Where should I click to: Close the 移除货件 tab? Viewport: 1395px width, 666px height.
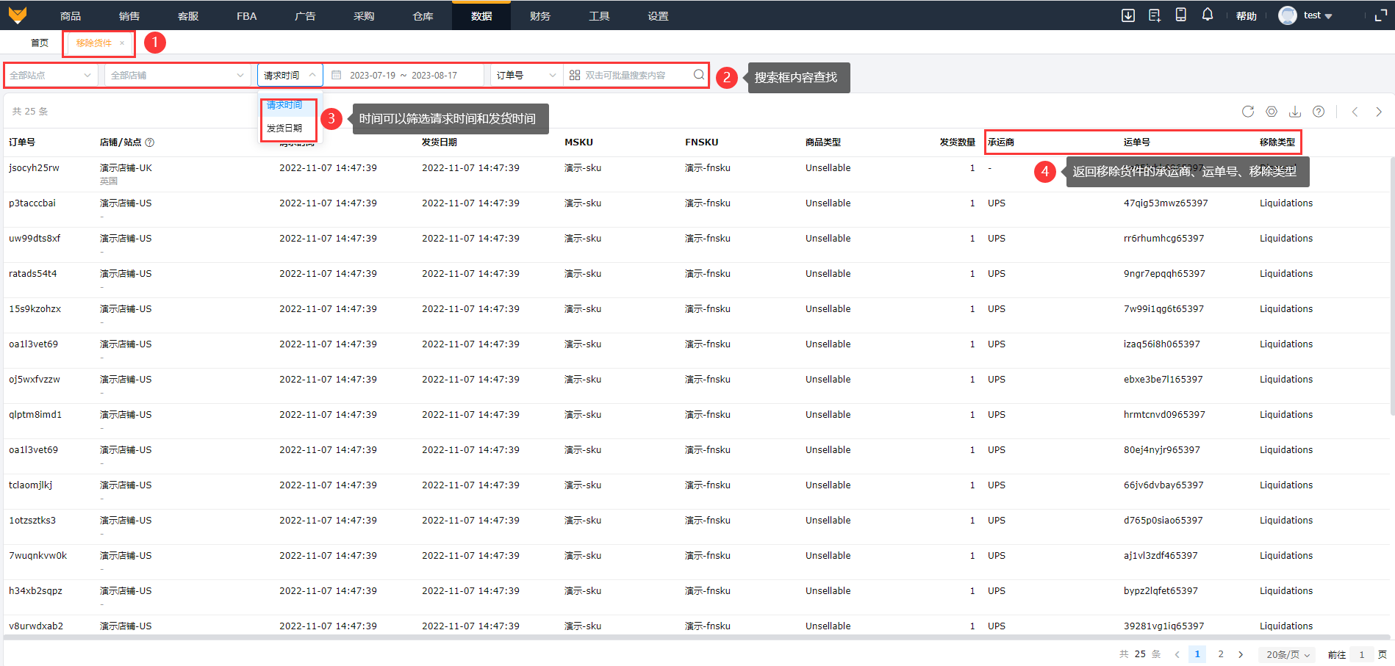click(x=122, y=43)
